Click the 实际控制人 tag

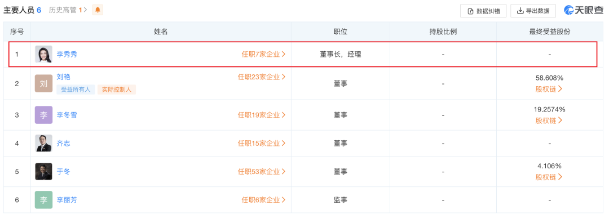[117, 90]
